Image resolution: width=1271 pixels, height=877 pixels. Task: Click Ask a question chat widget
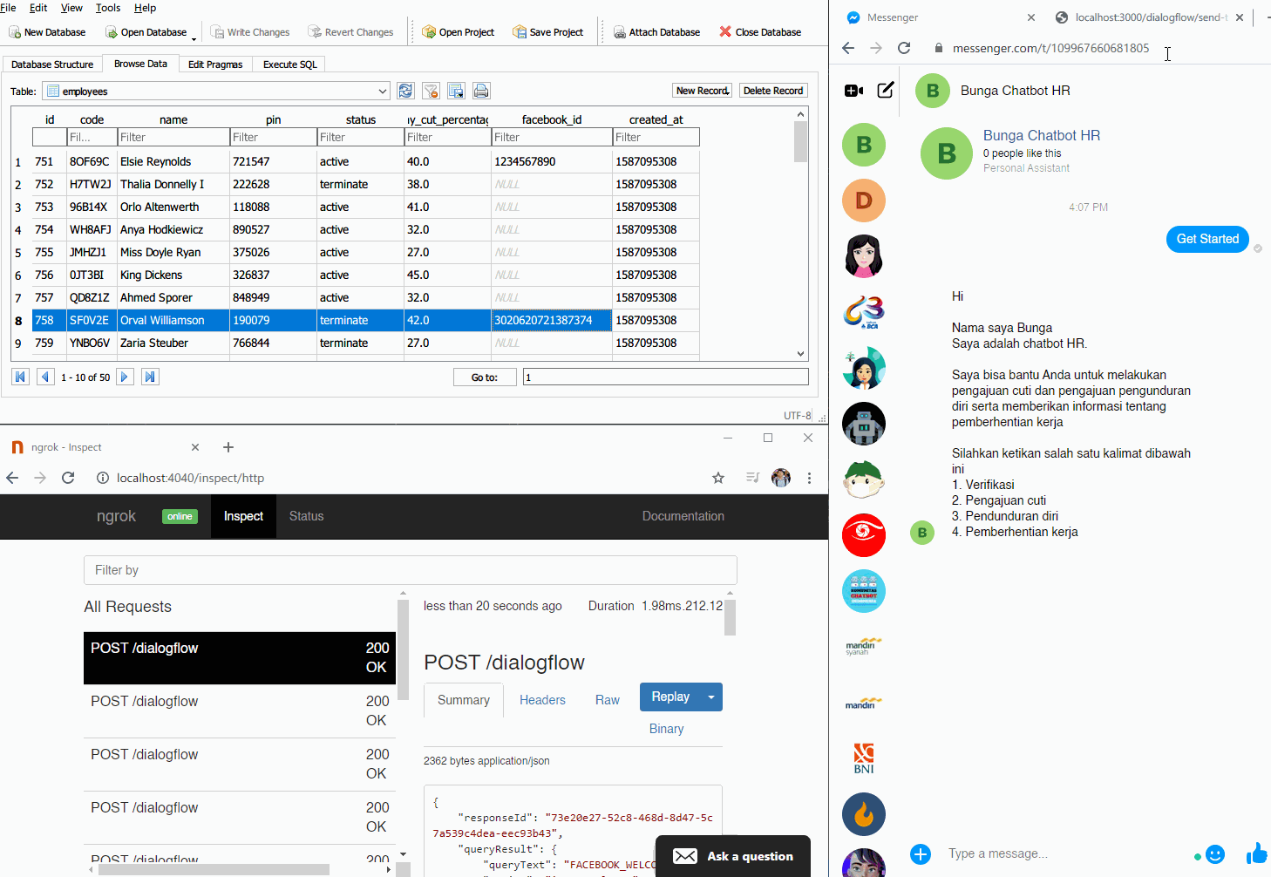[733, 856]
